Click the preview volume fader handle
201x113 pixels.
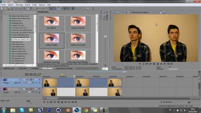[105, 37]
